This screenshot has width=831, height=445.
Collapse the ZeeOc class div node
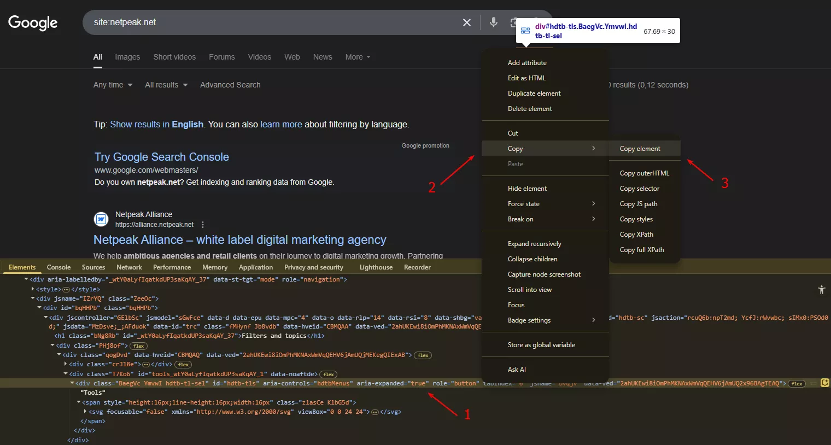click(33, 298)
